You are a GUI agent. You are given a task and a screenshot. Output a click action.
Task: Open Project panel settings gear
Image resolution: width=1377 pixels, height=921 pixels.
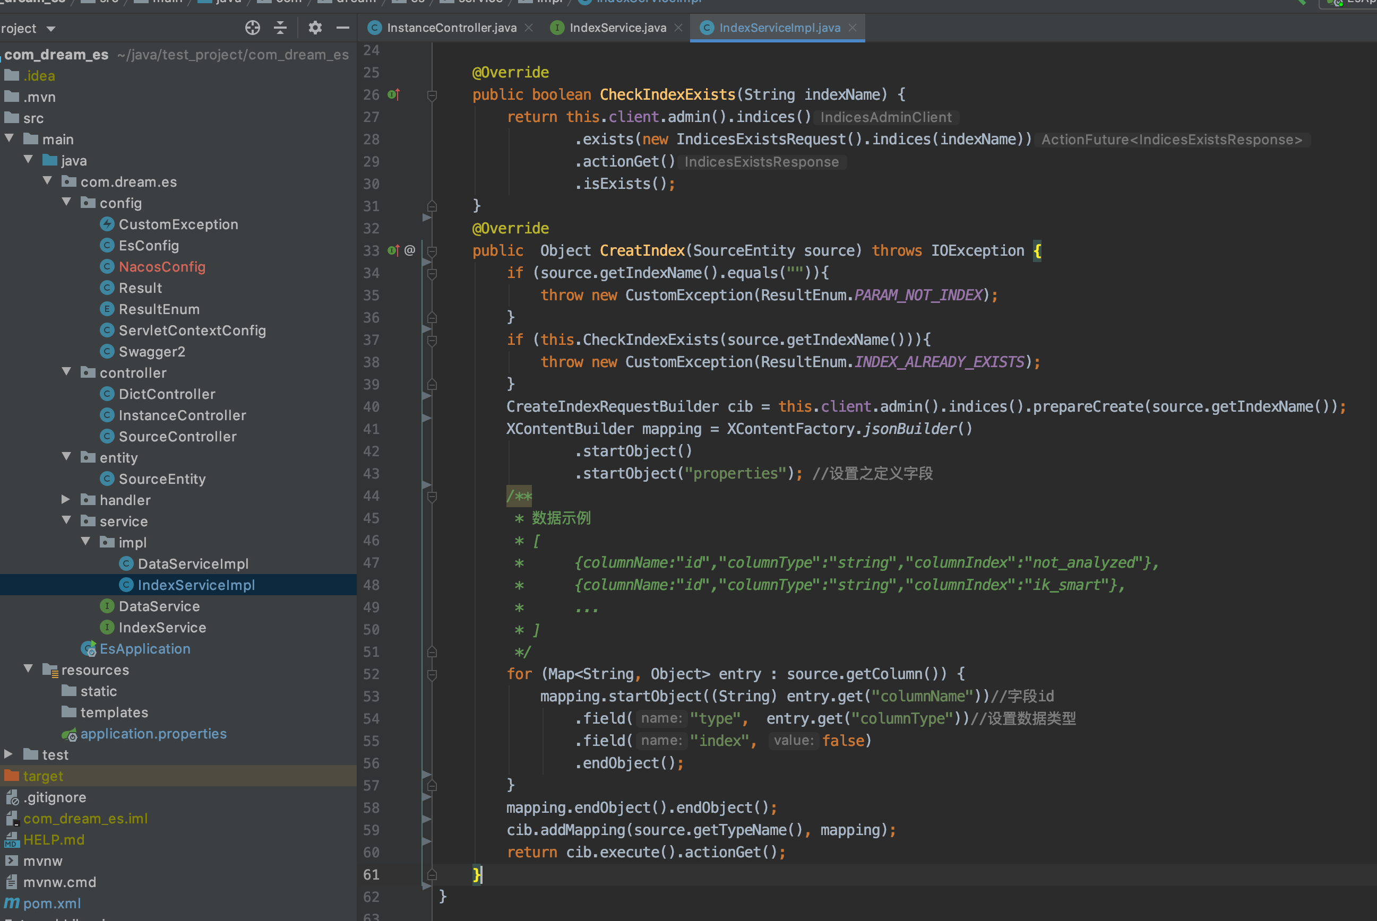click(315, 28)
